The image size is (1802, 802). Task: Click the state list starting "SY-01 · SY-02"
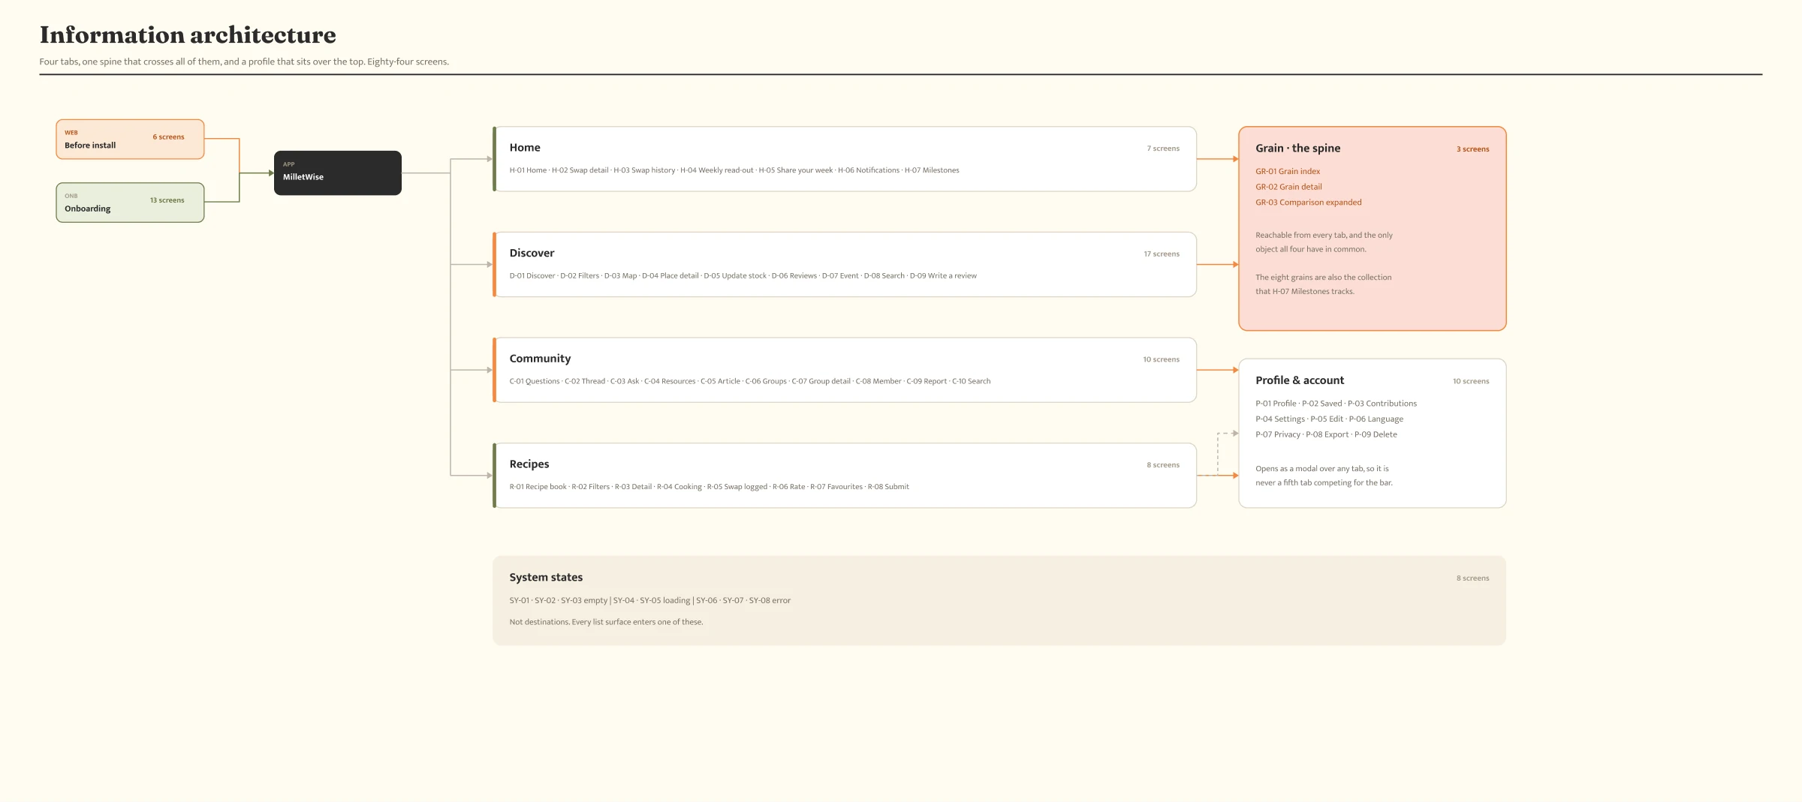click(650, 601)
